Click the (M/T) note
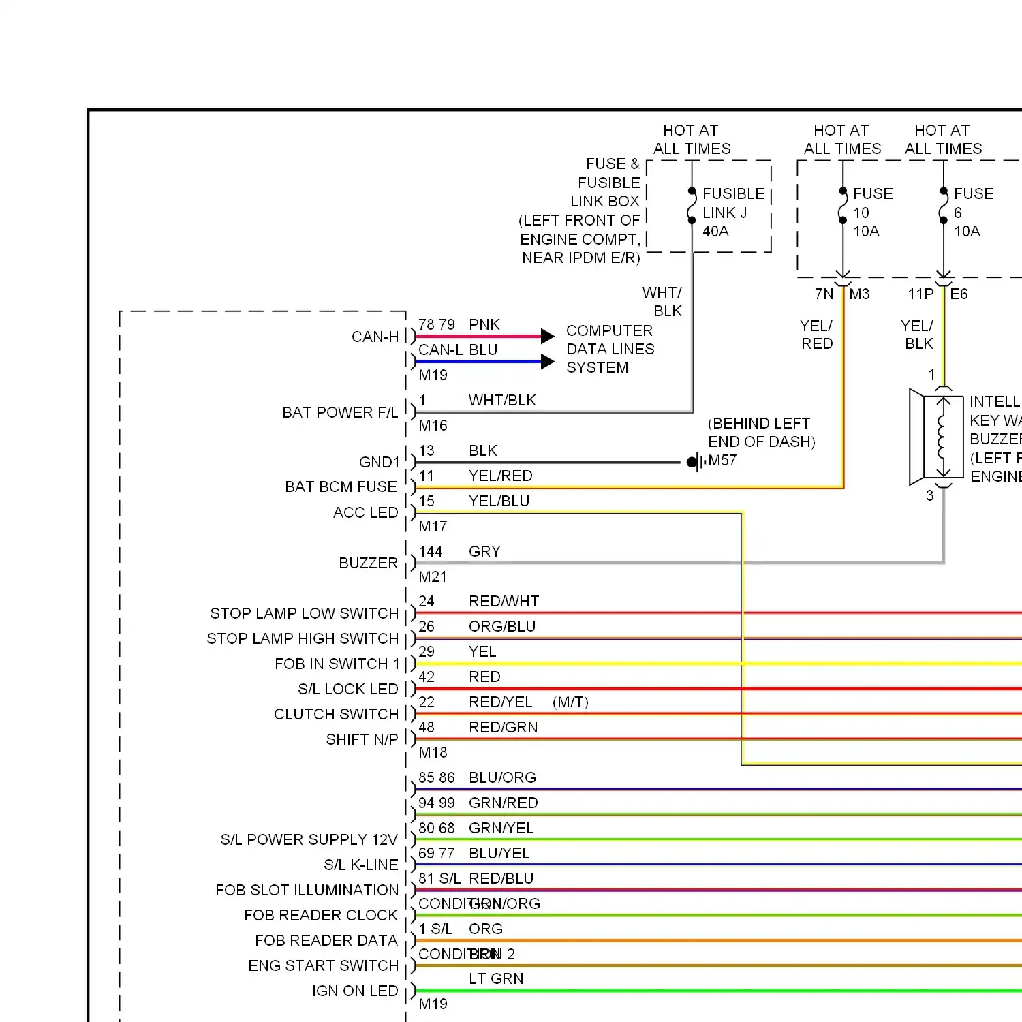Viewport: 1022px width, 1022px height. click(x=570, y=702)
